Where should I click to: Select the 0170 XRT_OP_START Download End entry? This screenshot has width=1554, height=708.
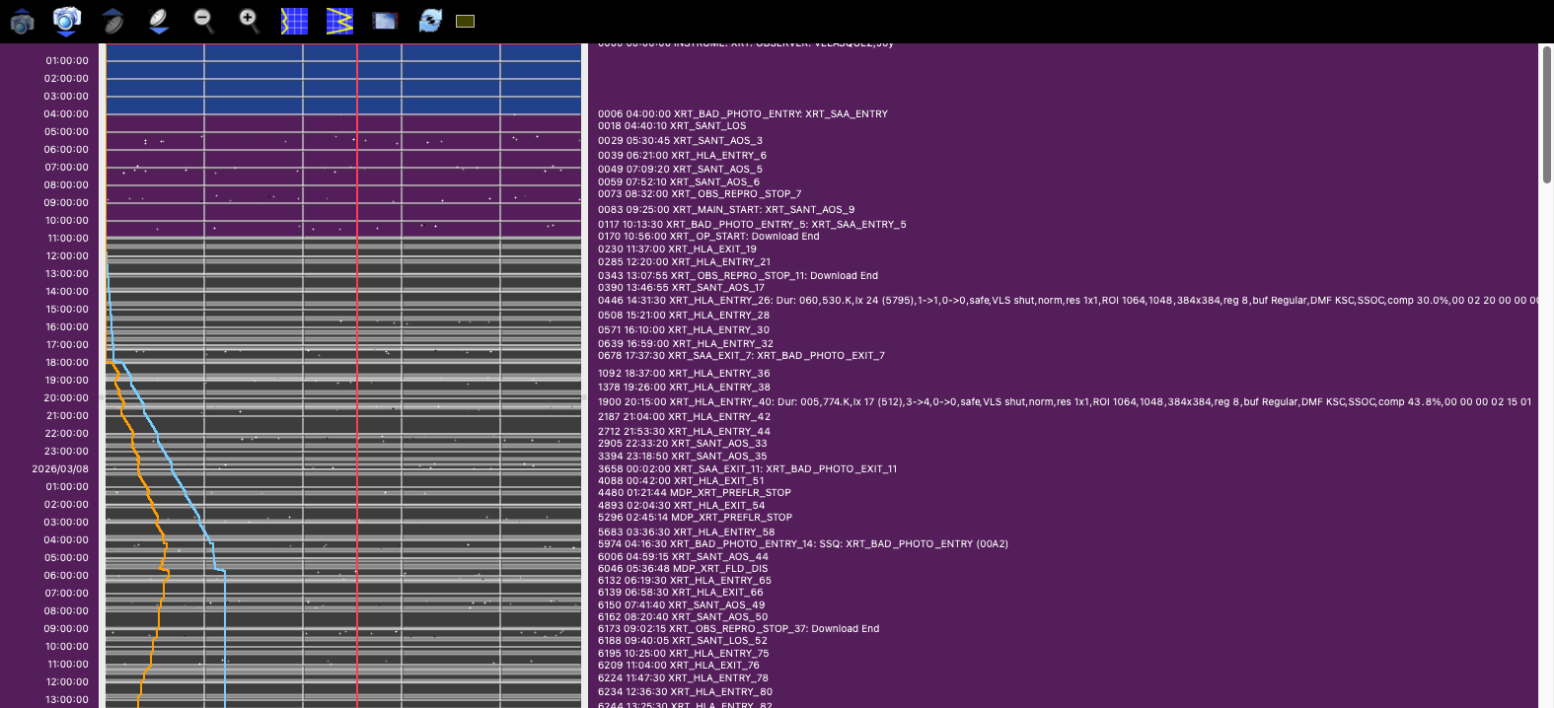707,237
